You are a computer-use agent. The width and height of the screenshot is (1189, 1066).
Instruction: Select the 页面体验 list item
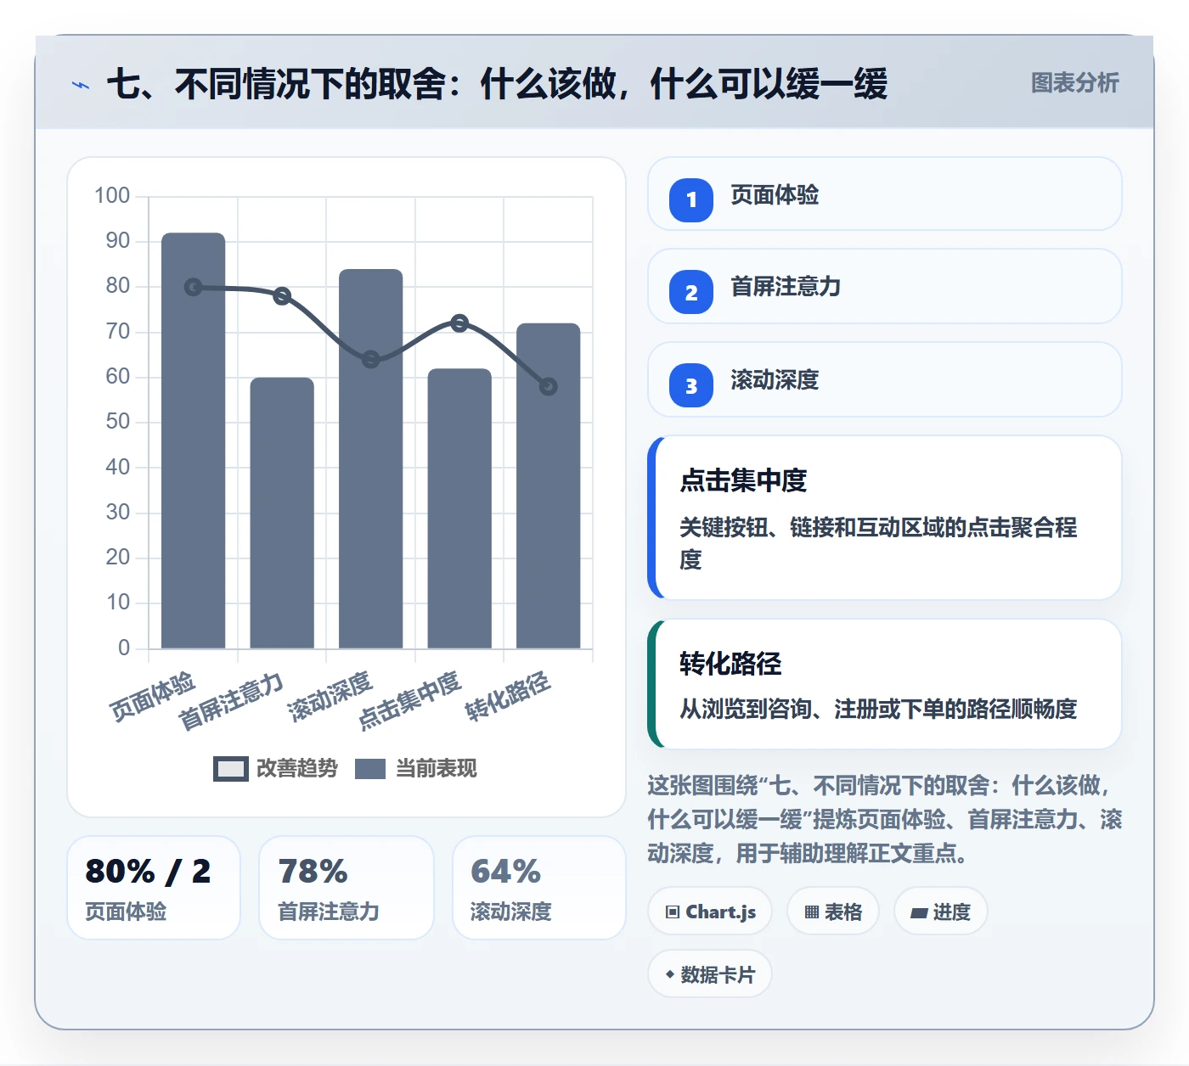pos(885,194)
